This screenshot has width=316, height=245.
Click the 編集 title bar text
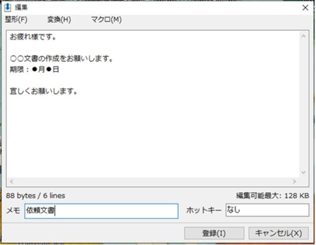[x=22, y=7]
